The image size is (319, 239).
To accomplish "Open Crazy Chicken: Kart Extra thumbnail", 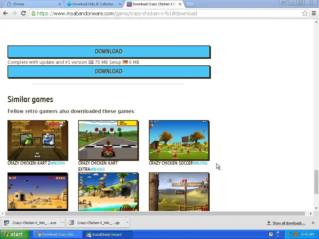I will [108, 140].
